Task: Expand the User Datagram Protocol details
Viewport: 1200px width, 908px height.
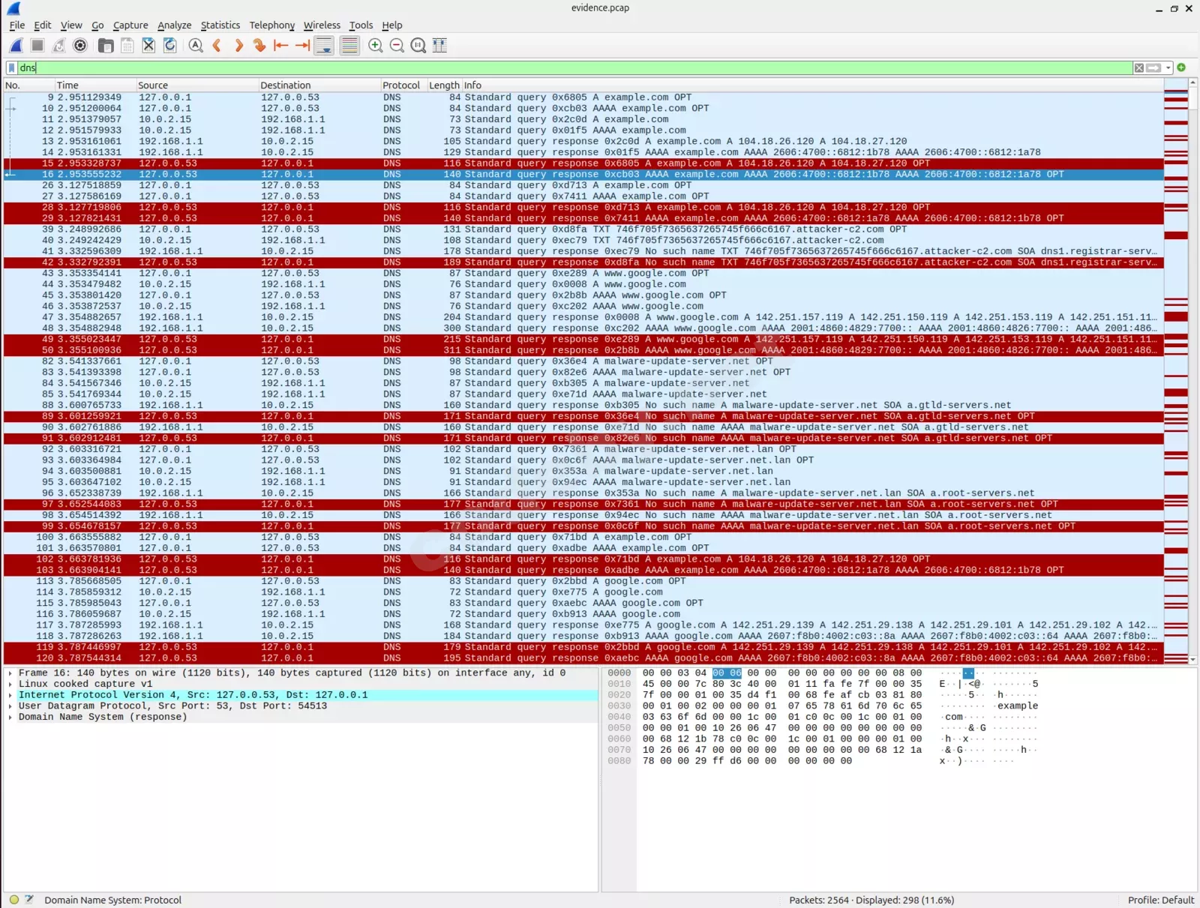Action: (x=10, y=706)
